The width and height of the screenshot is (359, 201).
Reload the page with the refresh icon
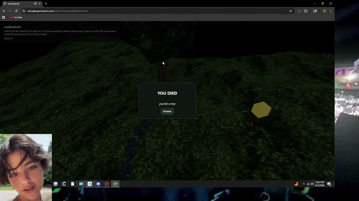pyautogui.click(x=16, y=11)
